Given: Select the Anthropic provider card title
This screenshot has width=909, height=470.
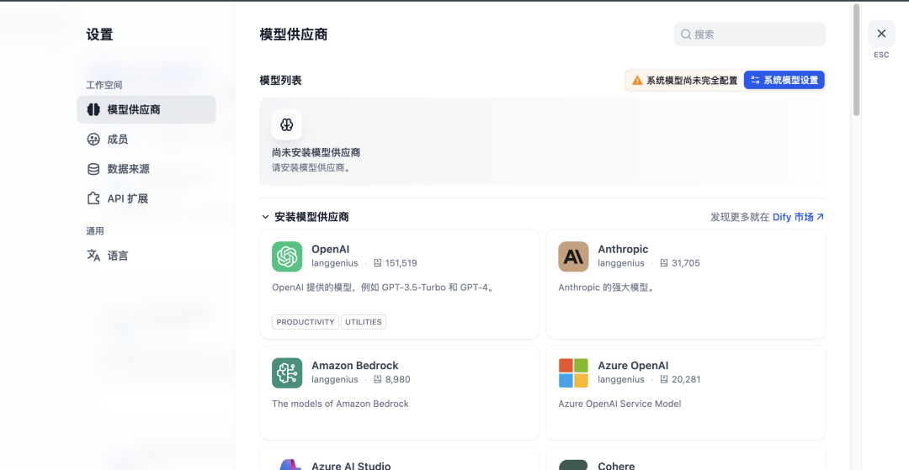Looking at the screenshot, I should (x=623, y=249).
